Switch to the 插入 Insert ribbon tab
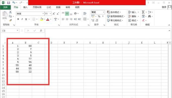172x98 pixels. point(25,7)
